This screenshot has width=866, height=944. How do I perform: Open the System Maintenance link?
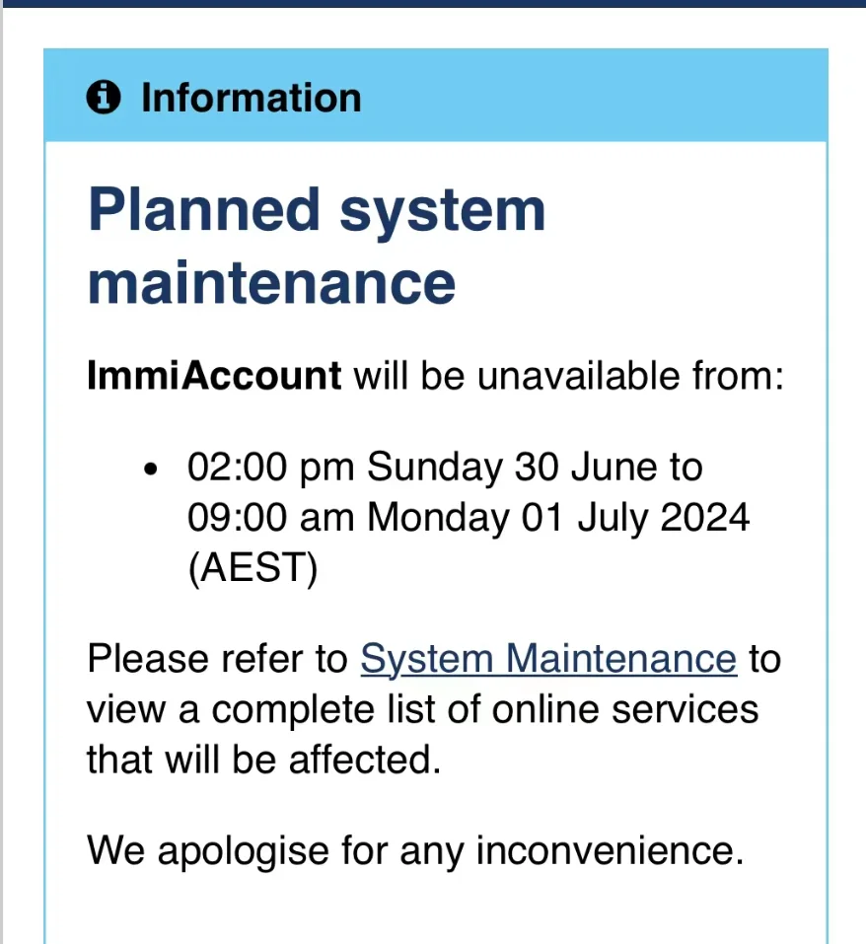[x=548, y=659]
